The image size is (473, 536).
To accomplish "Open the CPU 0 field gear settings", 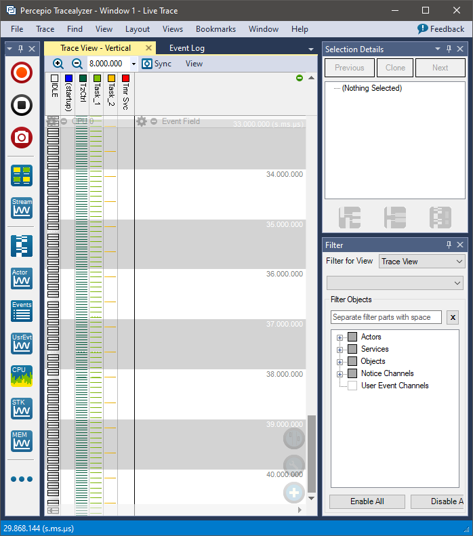I will [53, 121].
